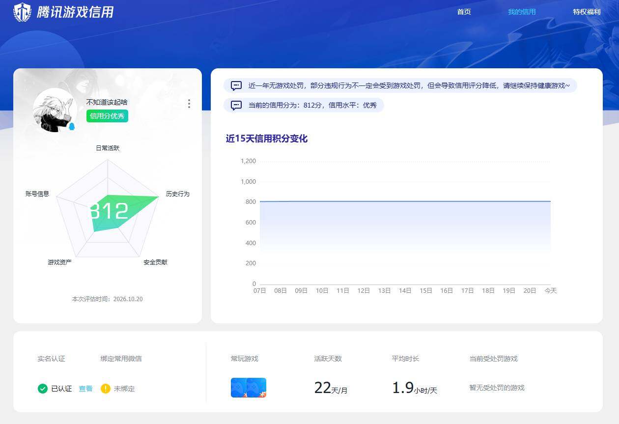Click the 1,200 y-axis value
The image size is (619, 424).
coord(248,161)
